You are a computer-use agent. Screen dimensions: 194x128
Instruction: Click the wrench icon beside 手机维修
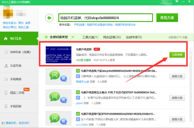(6, 79)
